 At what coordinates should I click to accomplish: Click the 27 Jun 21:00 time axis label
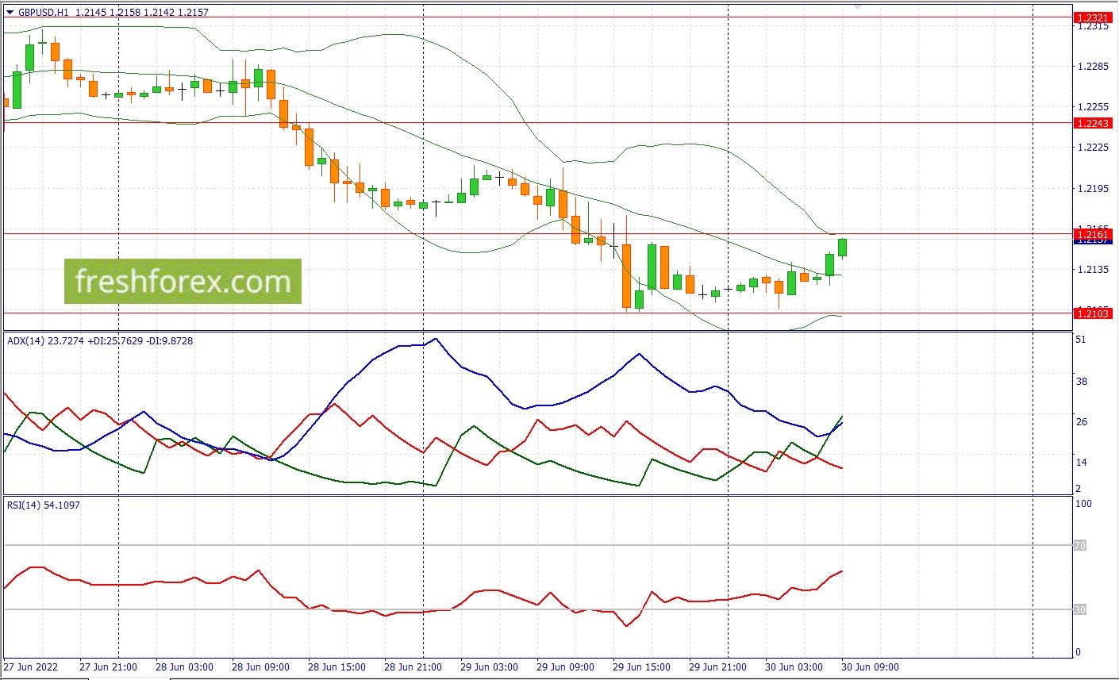point(108,667)
